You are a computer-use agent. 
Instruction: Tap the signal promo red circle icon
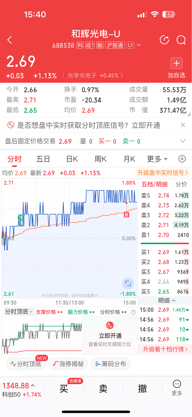(11, 125)
